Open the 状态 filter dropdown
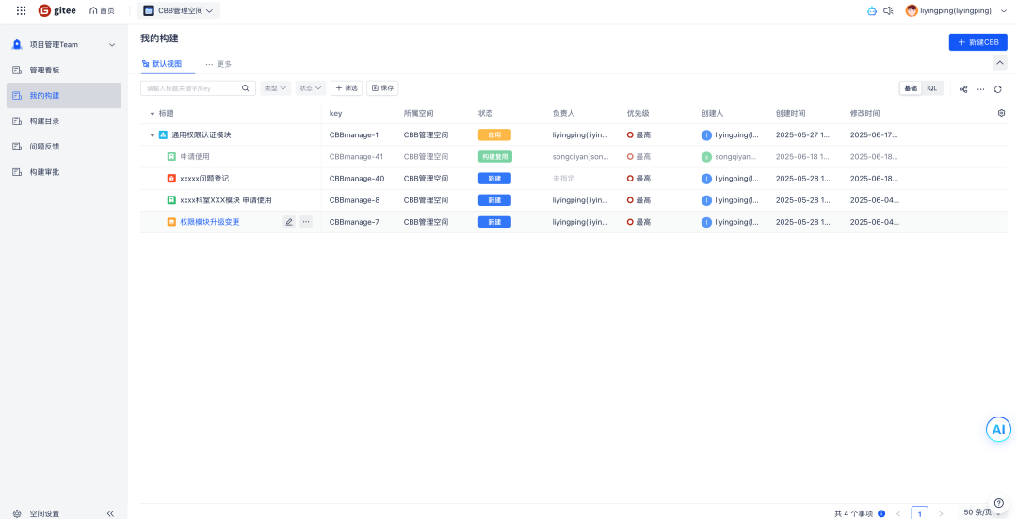 click(x=310, y=88)
